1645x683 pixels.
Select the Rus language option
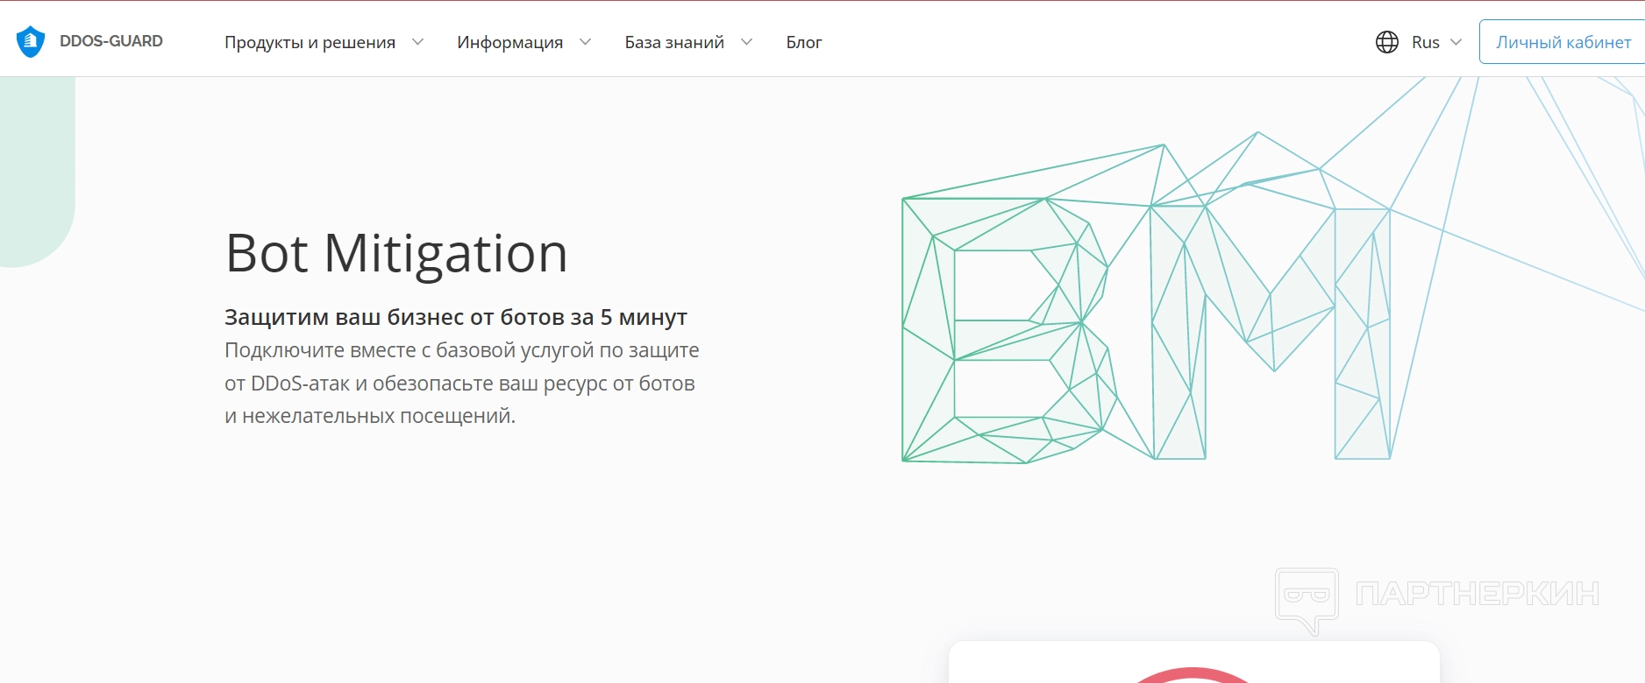tap(1426, 42)
